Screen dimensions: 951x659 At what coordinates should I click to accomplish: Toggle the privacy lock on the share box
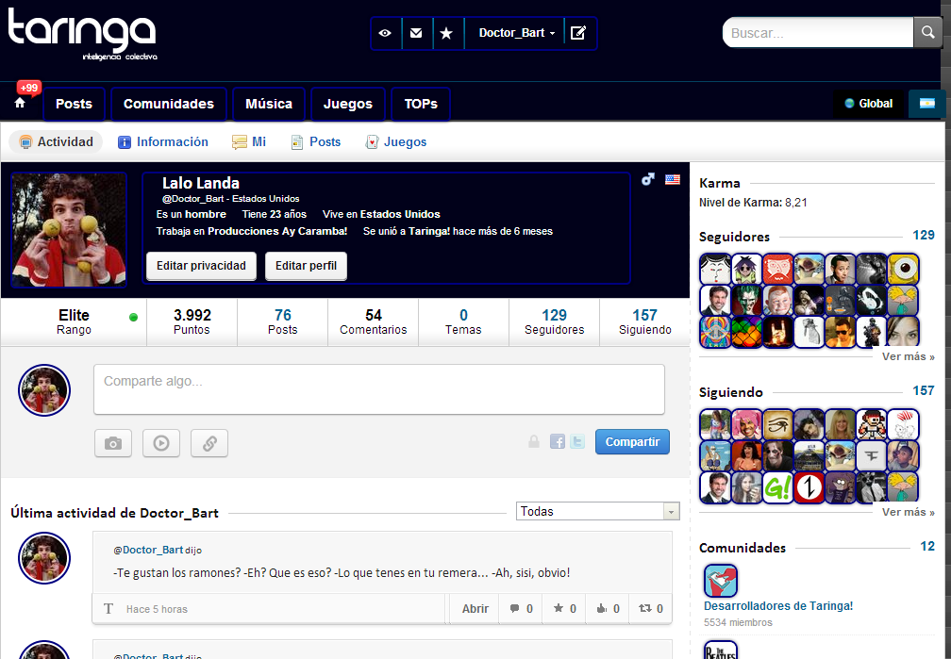[x=534, y=441]
